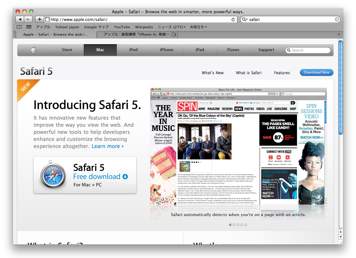Click the window title text
The width and height of the screenshot is (356, 258).
178,12
